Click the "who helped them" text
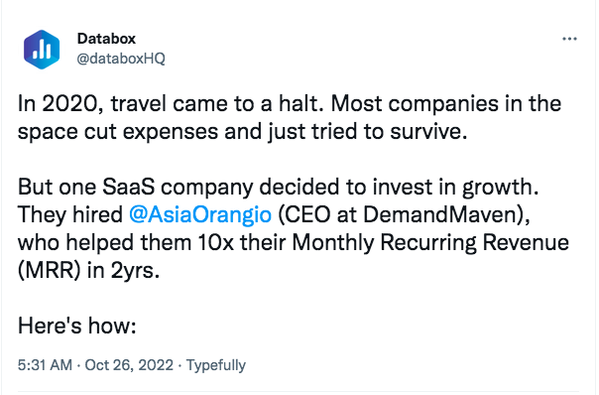599x395 pixels. [104, 242]
